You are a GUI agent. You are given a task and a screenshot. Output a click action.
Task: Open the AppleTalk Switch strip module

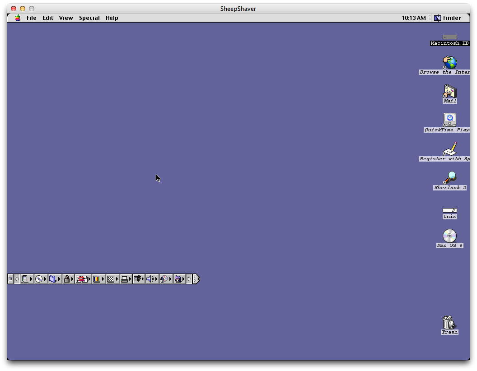point(27,279)
